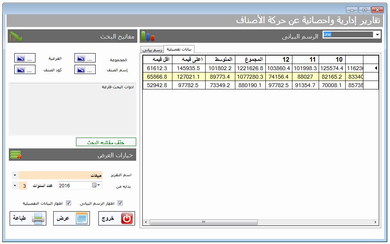Click the عرض calendar grid button
Screen dimensions: 390x244
coord(71,218)
